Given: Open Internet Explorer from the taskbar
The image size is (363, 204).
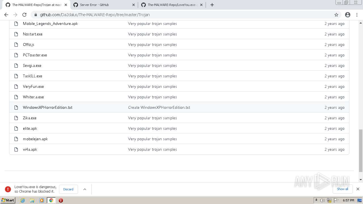Looking at the screenshot, I should tap(23, 200).
